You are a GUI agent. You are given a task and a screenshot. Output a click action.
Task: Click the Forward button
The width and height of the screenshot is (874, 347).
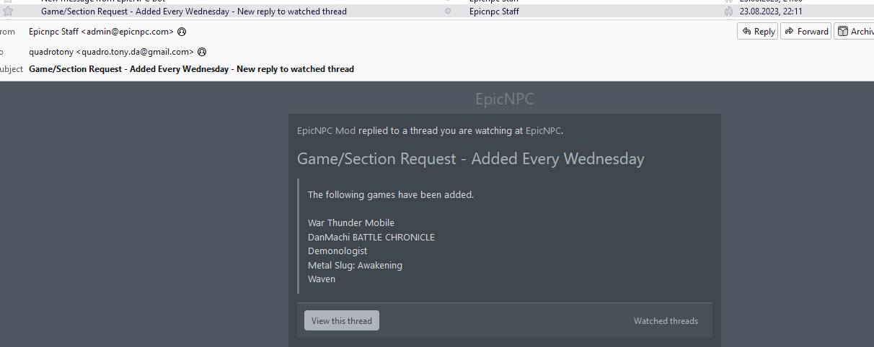pyautogui.click(x=805, y=32)
